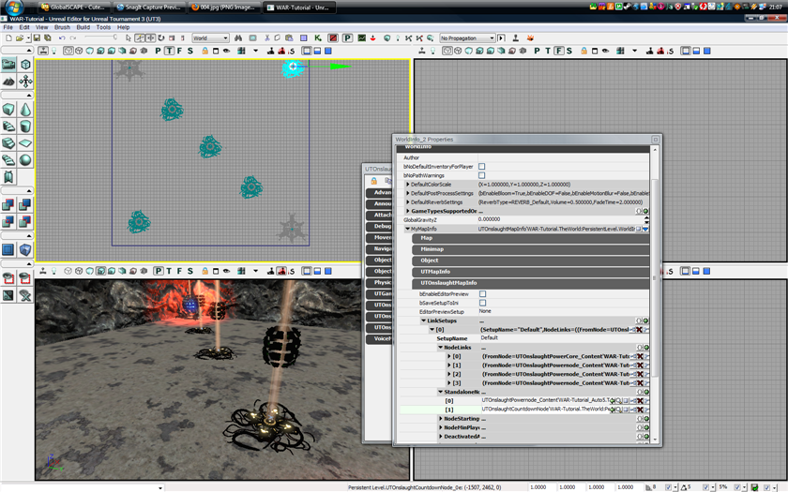The image size is (788, 492).
Task: Add Volume from the toolbox
Action: pyautogui.click(x=25, y=249)
